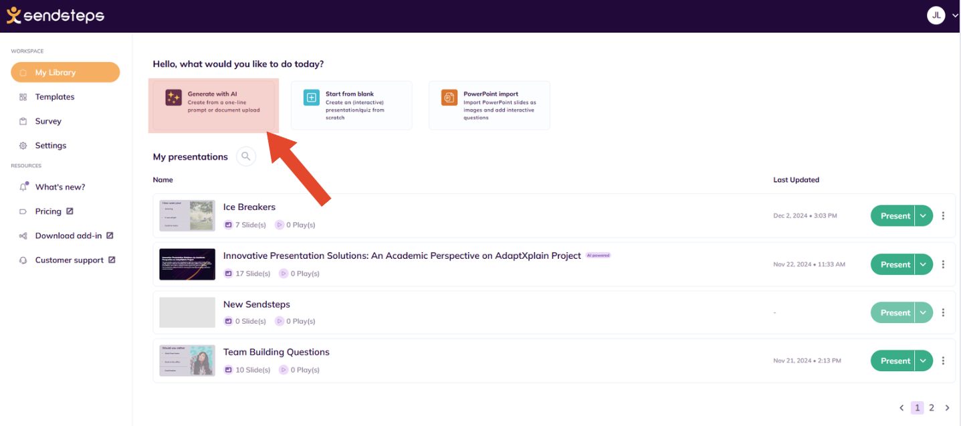Open the Ice Breakers presentation title
The width and height of the screenshot is (961, 426).
(249, 207)
